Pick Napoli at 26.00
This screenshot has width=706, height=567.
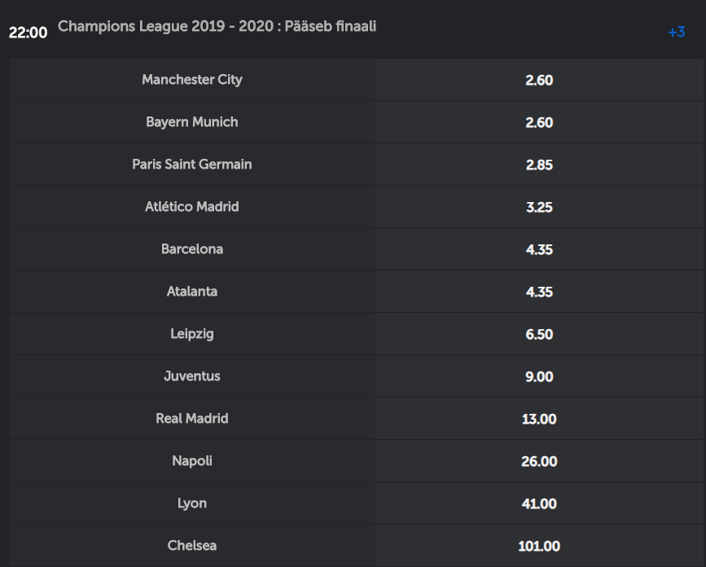click(x=539, y=461)
